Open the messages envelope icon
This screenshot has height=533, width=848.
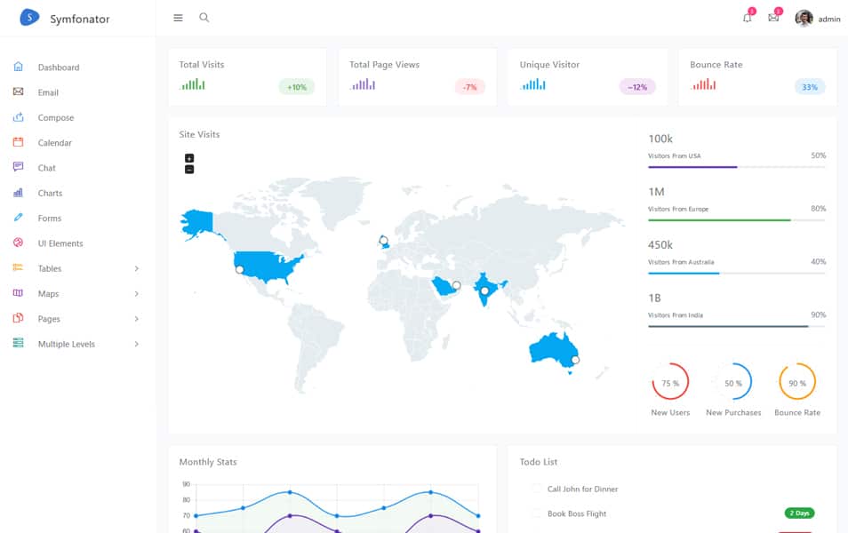(773, 18)
